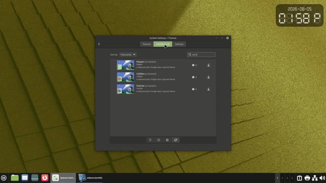Image resolution: width=326 pixels, height=183 pixels.
Task: Maximize the Themes window
Action: pos(222,38)
